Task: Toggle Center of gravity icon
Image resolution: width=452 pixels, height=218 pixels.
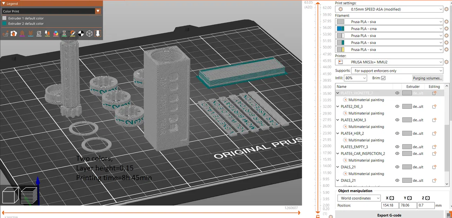Action: tap(81, 33)
